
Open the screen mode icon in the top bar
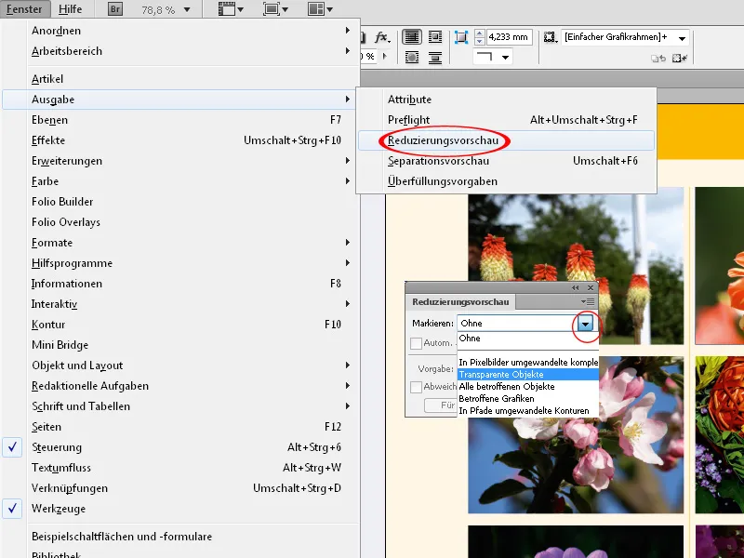coord(275,9)
